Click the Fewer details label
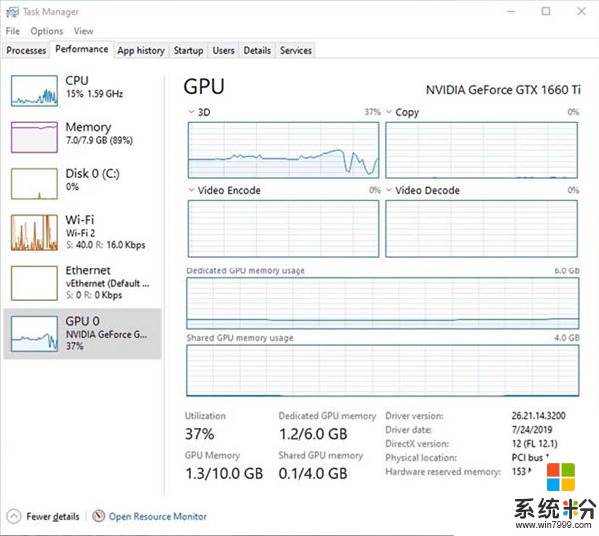Image resolution: width=599 pixels, height=536 pixels. pyautogui.click(x=53, y=516)
